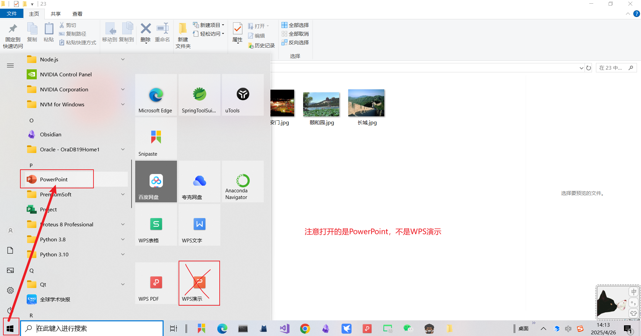Refresh the Explorer address bar
Screen dimensions: 641x336
[589, 68]
